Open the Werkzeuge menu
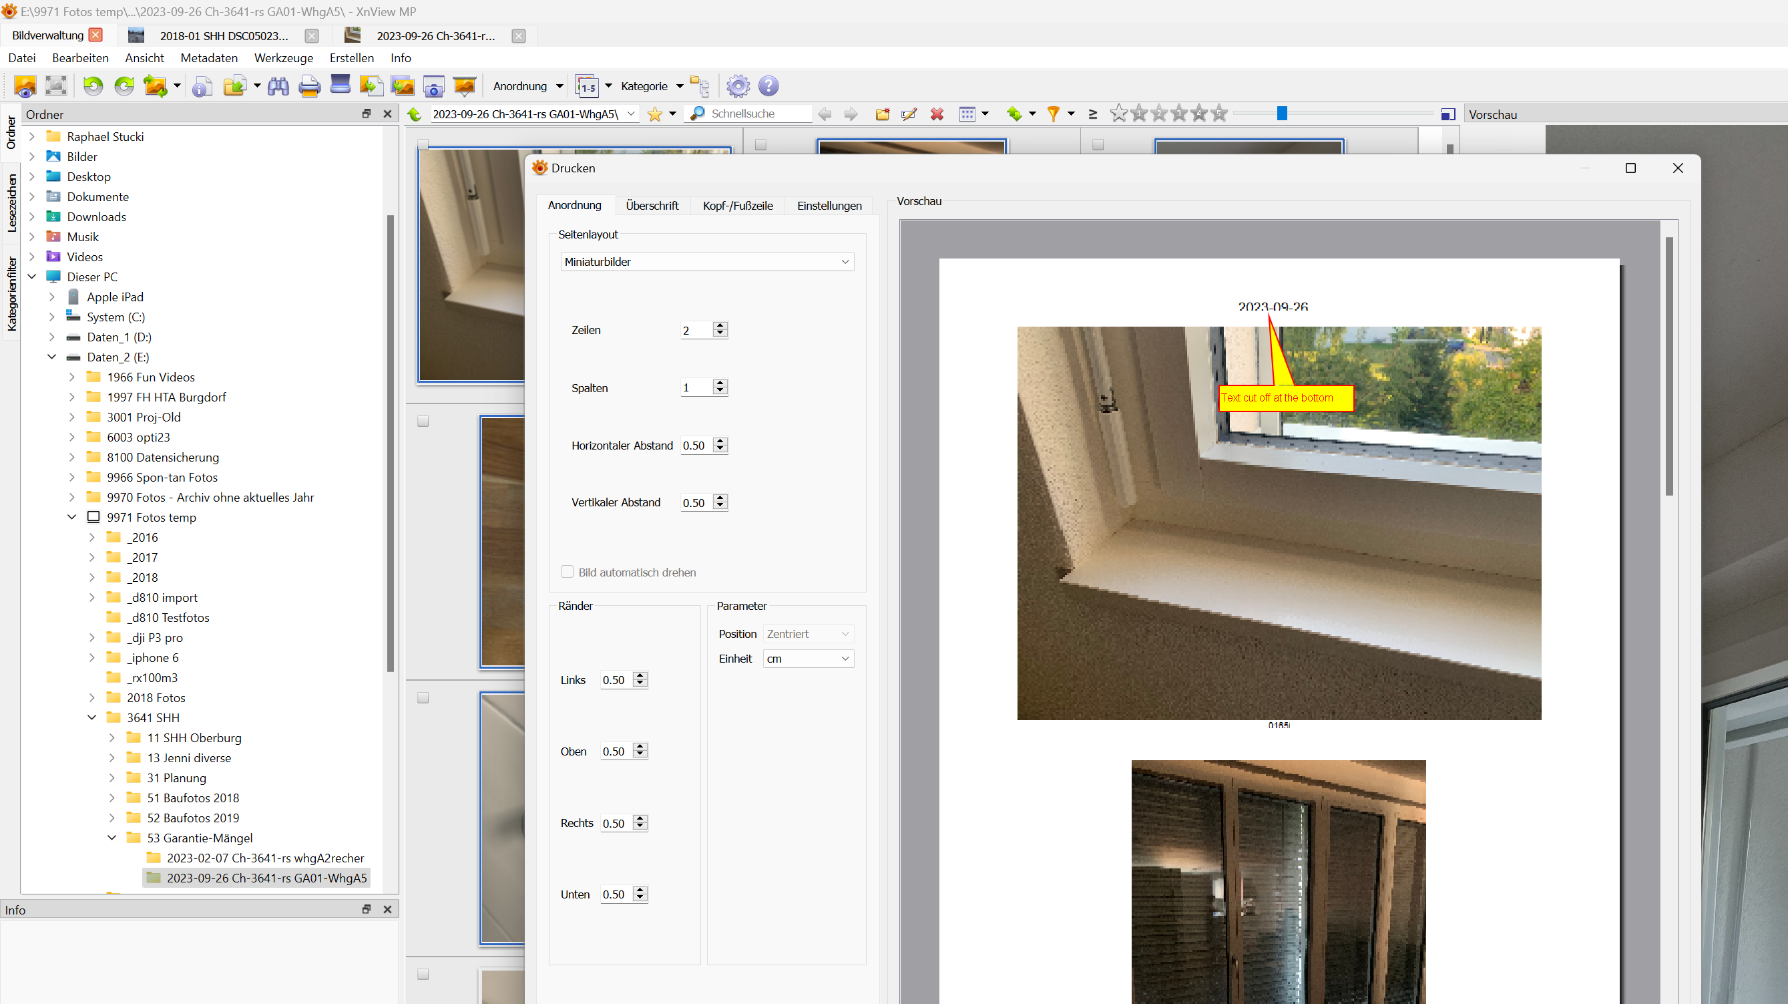This screenshot has height=1004, width=1788. (283, 57)
